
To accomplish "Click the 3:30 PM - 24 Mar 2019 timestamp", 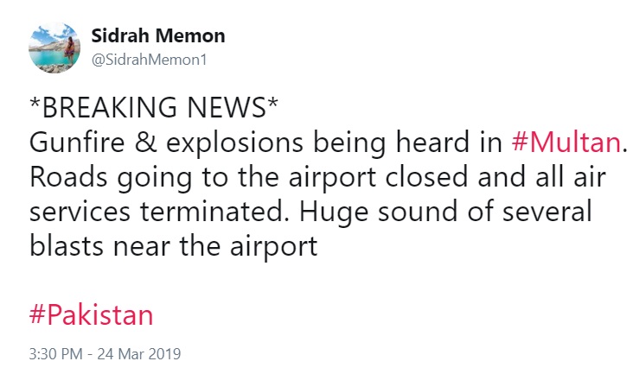I will pos(105,354).
